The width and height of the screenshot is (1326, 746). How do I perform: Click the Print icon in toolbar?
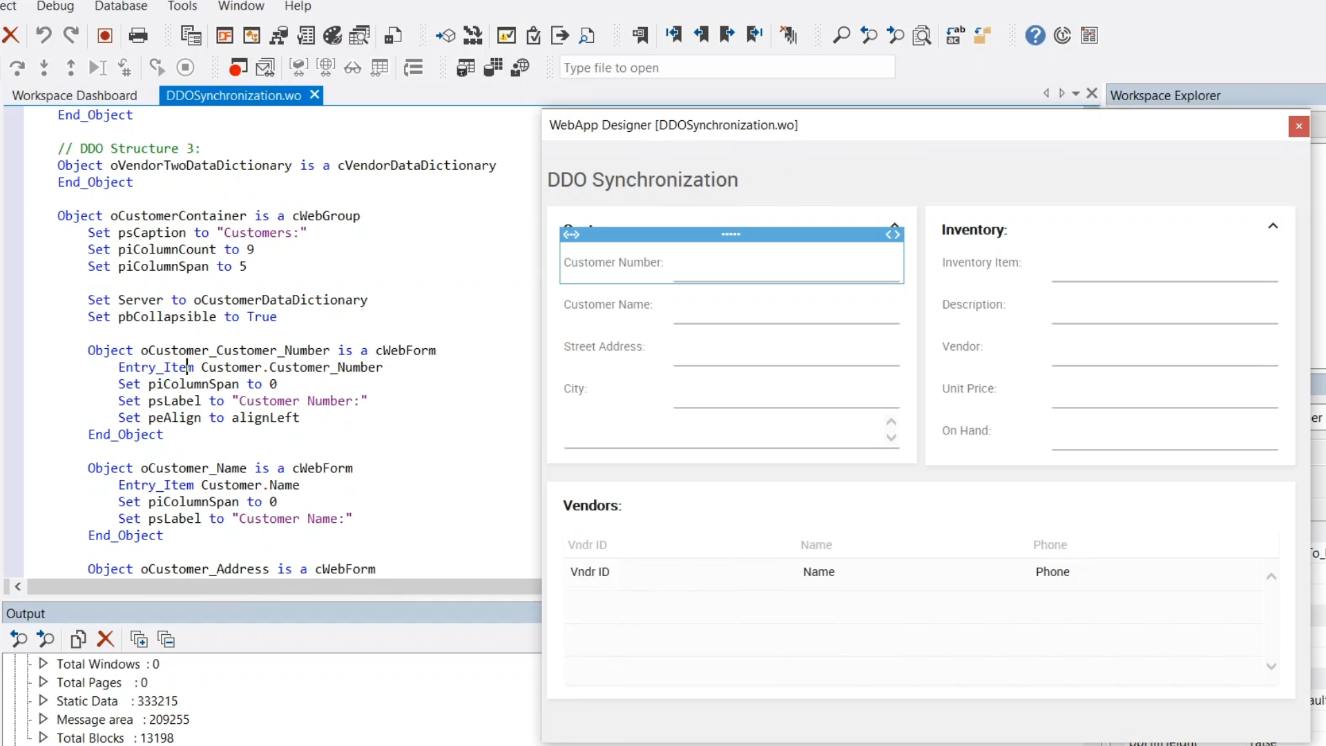138,35
